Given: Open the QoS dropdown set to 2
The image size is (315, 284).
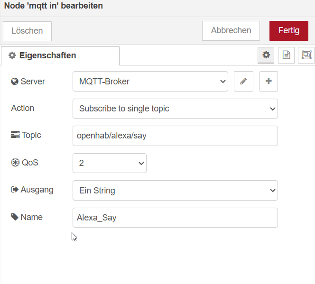Looking at the screenshot, I should click(x=110, y=163).
